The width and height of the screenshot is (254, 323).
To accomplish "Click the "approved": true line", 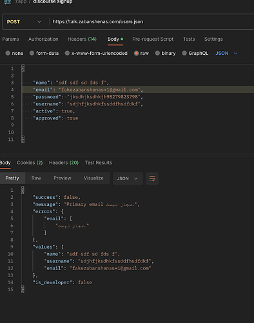I will (x=55, y=118).
